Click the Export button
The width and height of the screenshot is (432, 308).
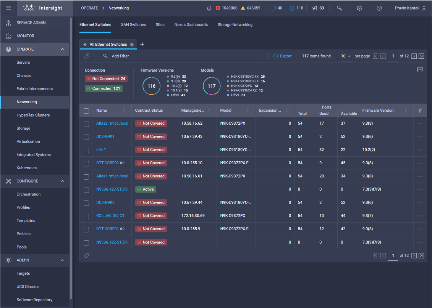[282, 56]
